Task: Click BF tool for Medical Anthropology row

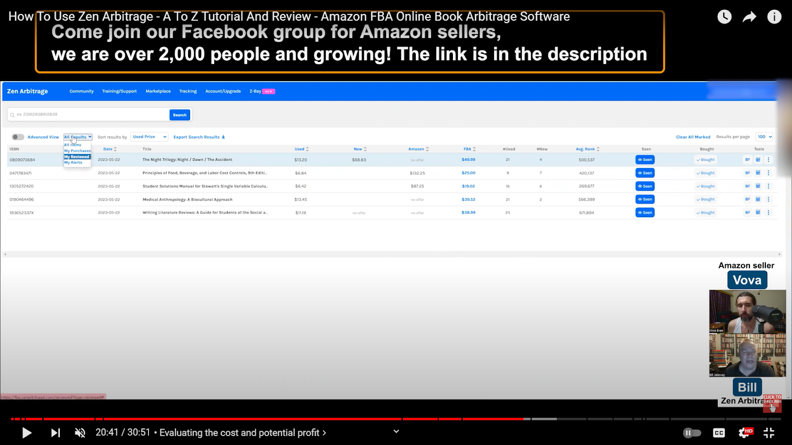Action: click(x=747, y=199)
